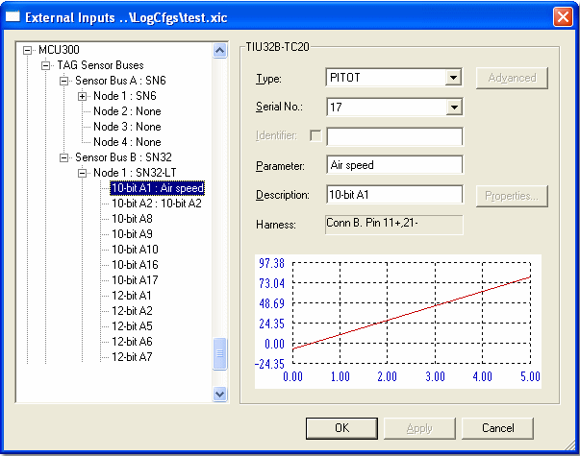This screenshot has width=580, height=456.
Task: Collapse Sensor Bus B : SN32 branch
Action: (x=64, y=157)
